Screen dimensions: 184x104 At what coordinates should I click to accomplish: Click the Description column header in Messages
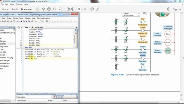point(21,101)
